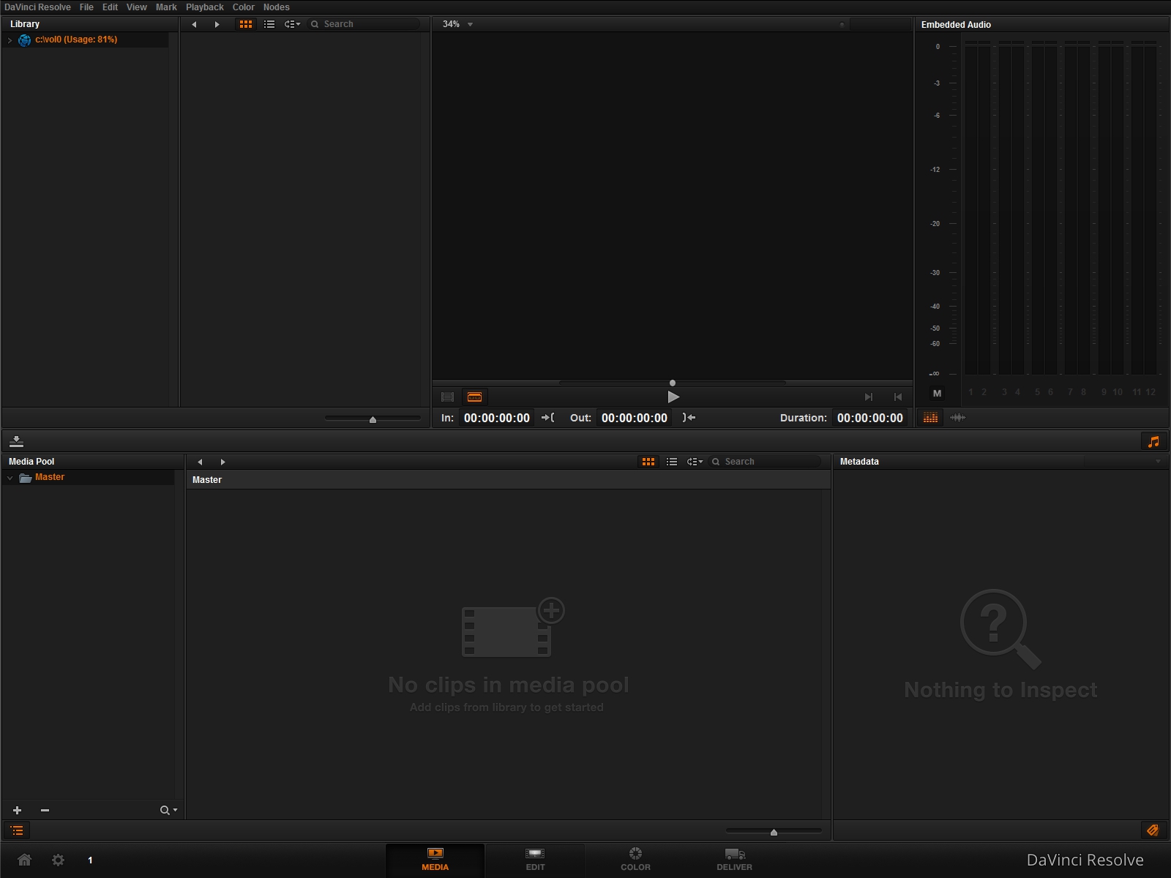
Task: Switch to the DELIVER page
Action: coord(734,859)
